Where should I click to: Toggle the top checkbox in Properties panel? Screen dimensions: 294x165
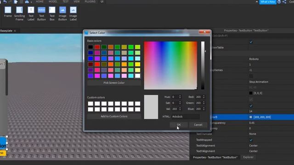(251, 42)
